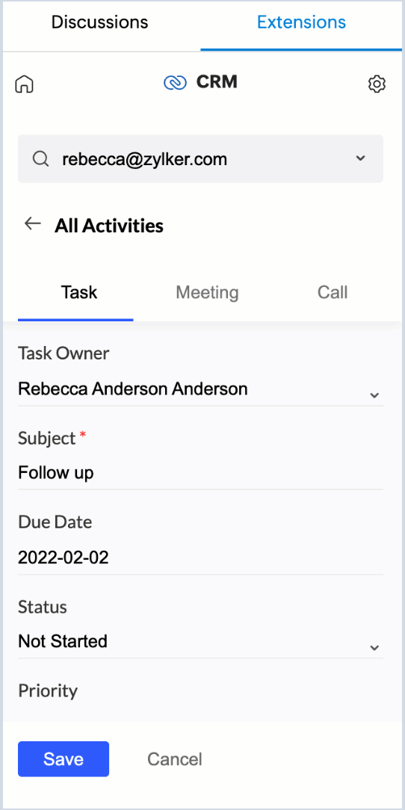The width and height of the screenshot is (405, 810).
Task: Click the CRM link logo icon
Action: pos(175,83)
